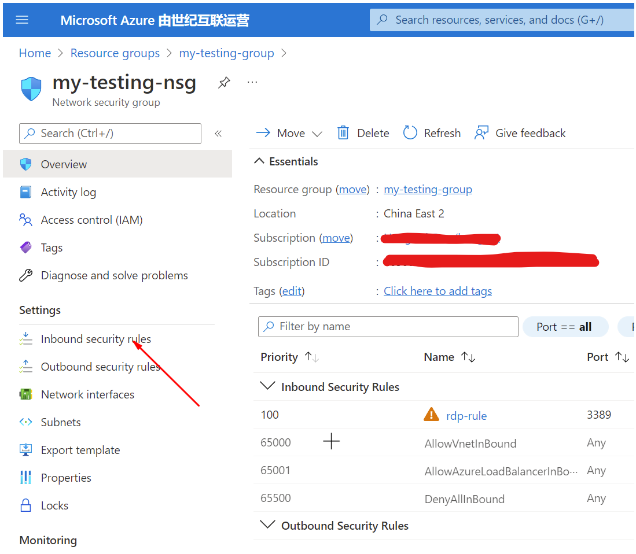Click the Overview shield icon
636x554 pixels.
(26, 164)
